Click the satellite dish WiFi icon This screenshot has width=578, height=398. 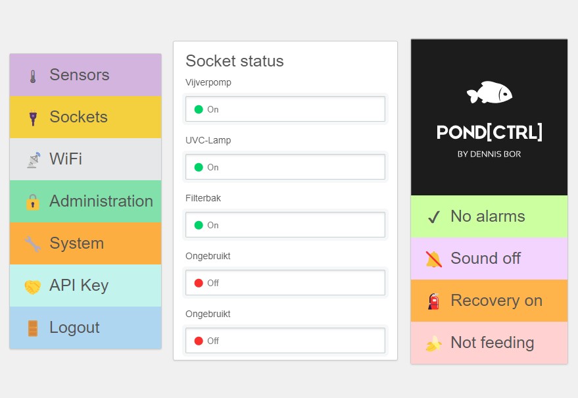(33, 160)
